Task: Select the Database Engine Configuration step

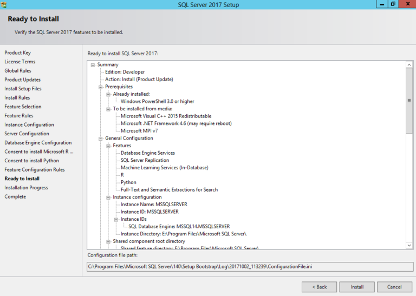Action: point(38,142)
